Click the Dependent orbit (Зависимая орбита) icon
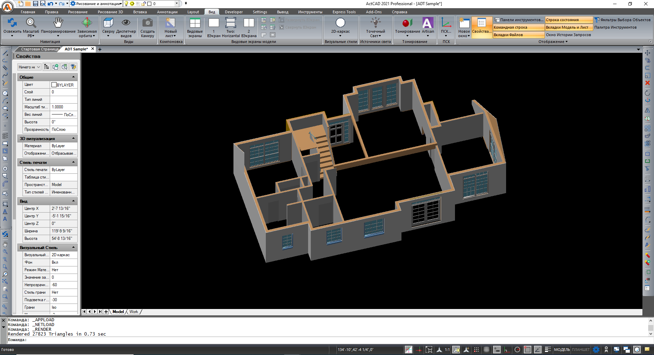Screen dimensions: 654x355 [x=87, y=23]
